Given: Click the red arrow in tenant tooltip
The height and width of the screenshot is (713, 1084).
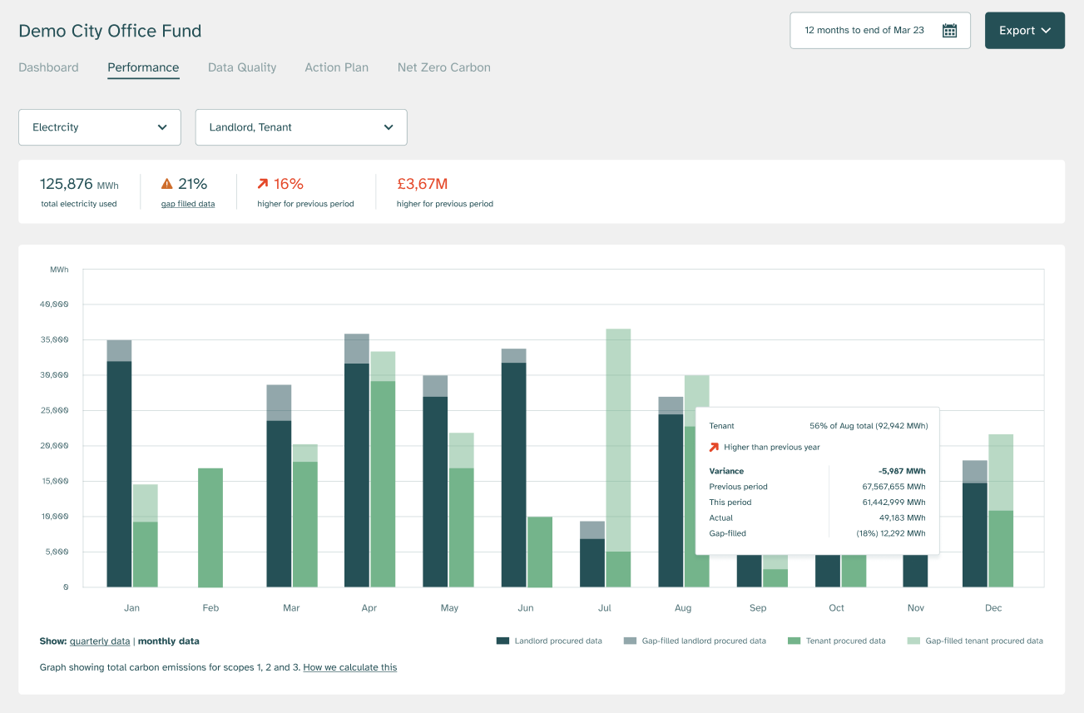Looking at the screenshot, I should (714, 448).
